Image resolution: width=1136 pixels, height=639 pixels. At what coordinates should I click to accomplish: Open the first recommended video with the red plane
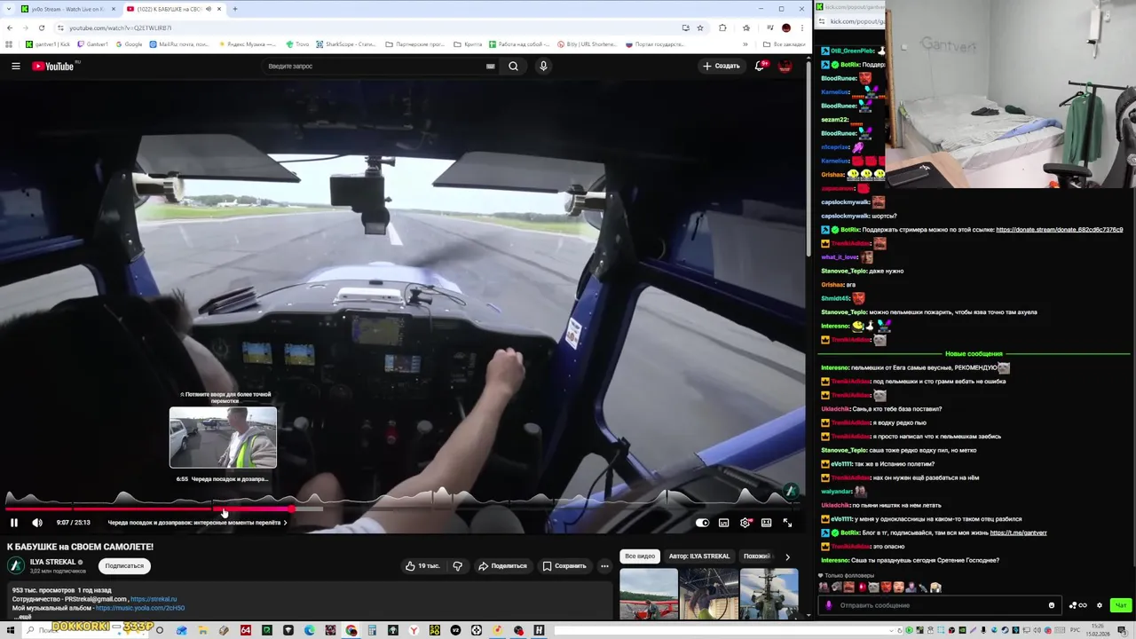pos(649,594)
